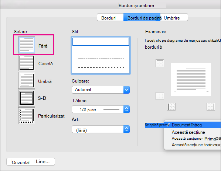Pick the Umbră shadow border setting icon
Screen dimensions: 221x171
point(27,80)
